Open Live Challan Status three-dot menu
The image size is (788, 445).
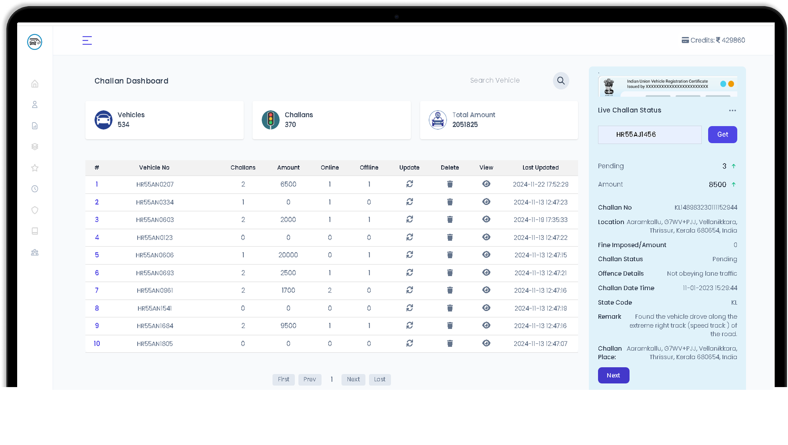pos(732,111)
